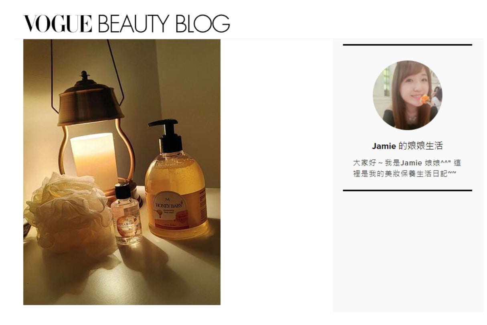Open the candle lamp product photo
This screenshot has height=325, width=487.
[x=122, y=172]
